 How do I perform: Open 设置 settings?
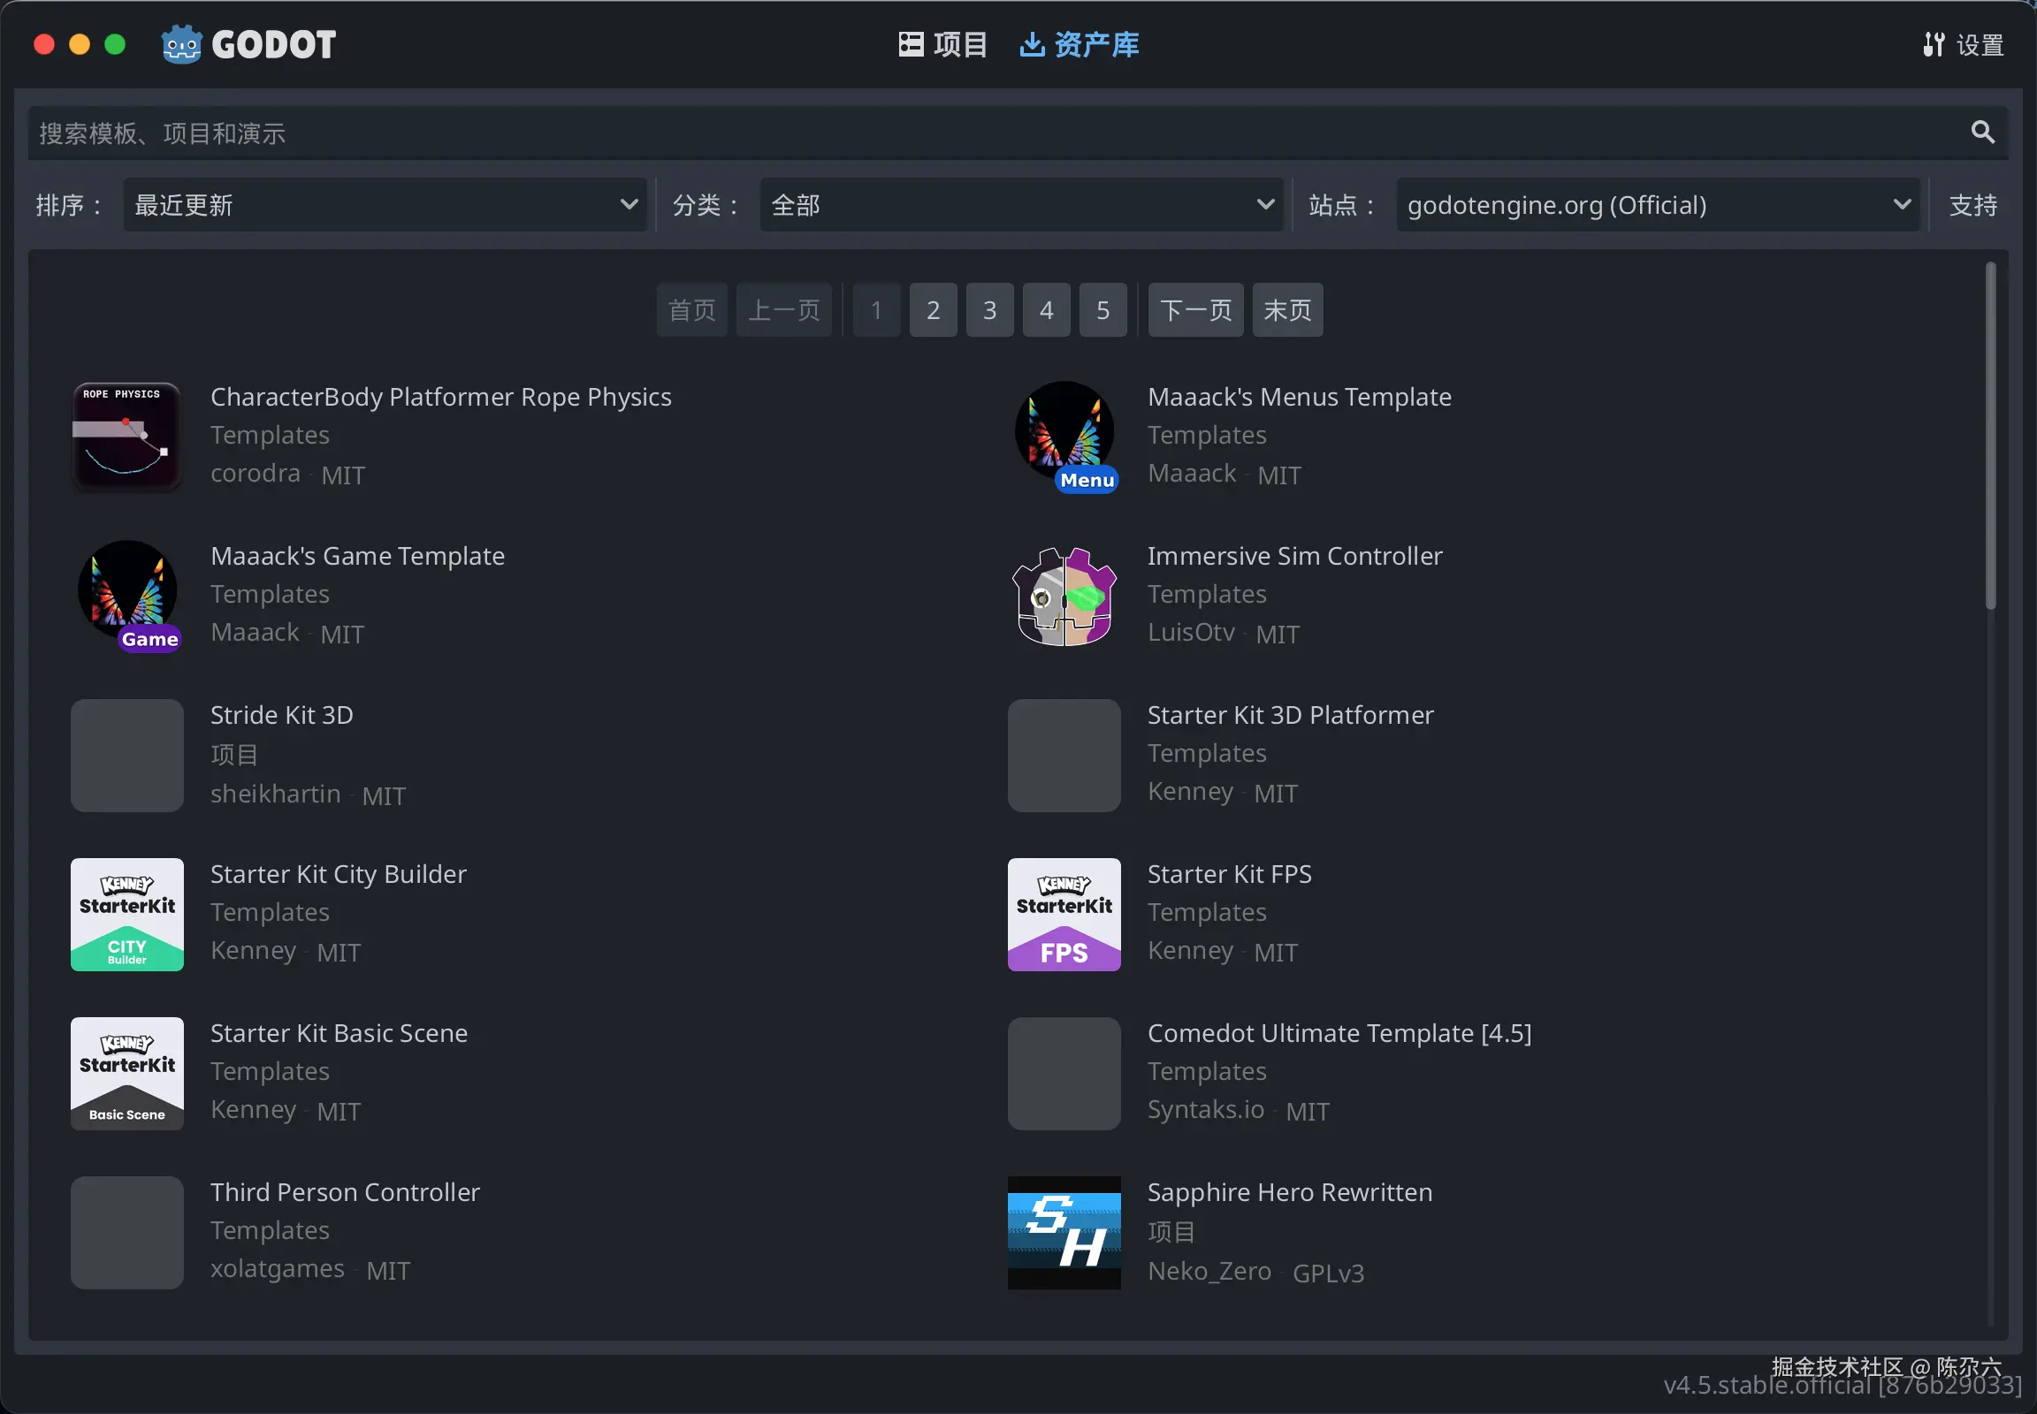tap(1963, 44)
